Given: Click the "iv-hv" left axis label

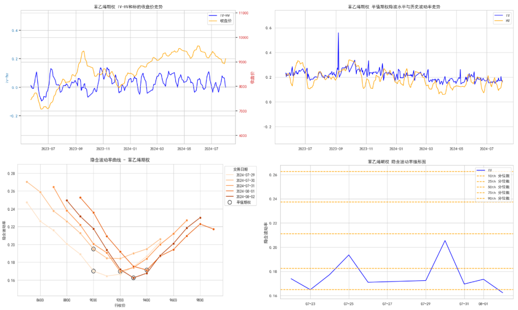Looking at the screenshot, I should (7, 77).
